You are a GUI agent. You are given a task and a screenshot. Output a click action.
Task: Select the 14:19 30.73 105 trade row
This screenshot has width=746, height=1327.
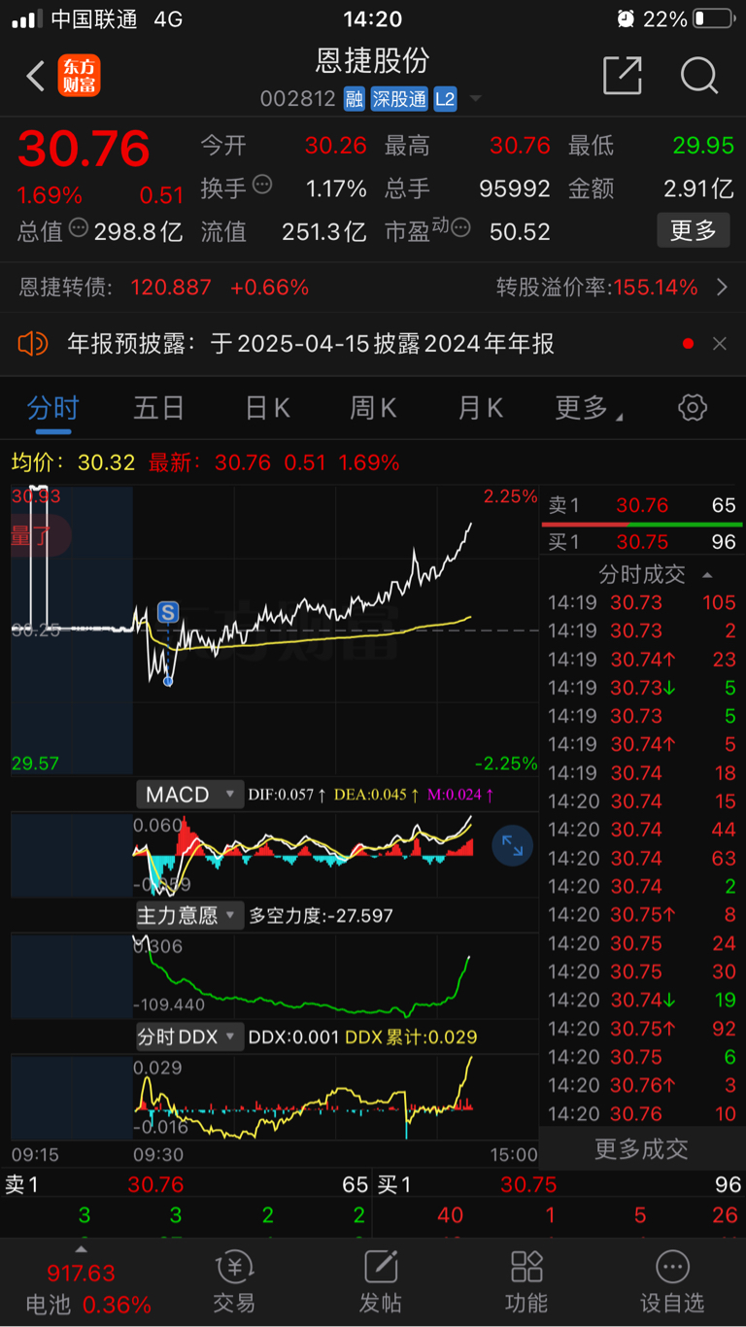click(x=642, y=602)
